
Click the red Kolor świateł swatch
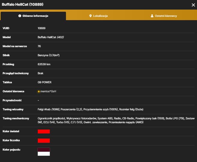point(44,131)
